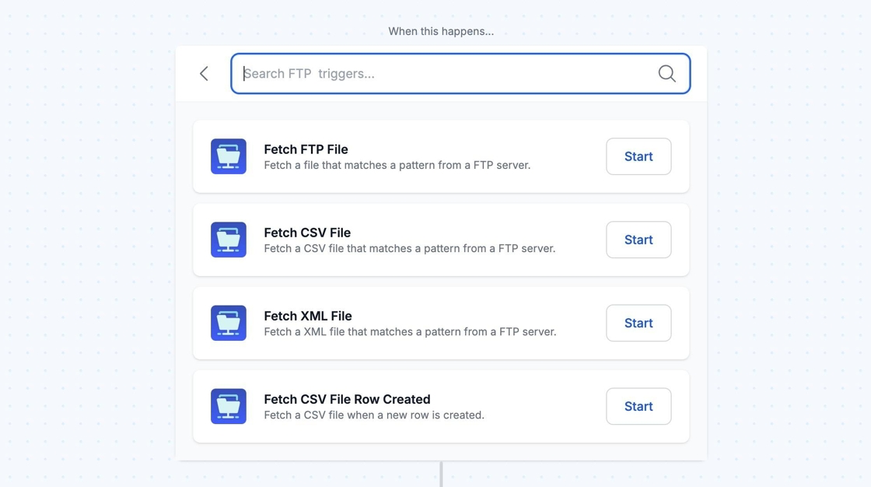871x487 pixels.
Task: Start the Fetch XML File trigger
Action: [638, 323]
